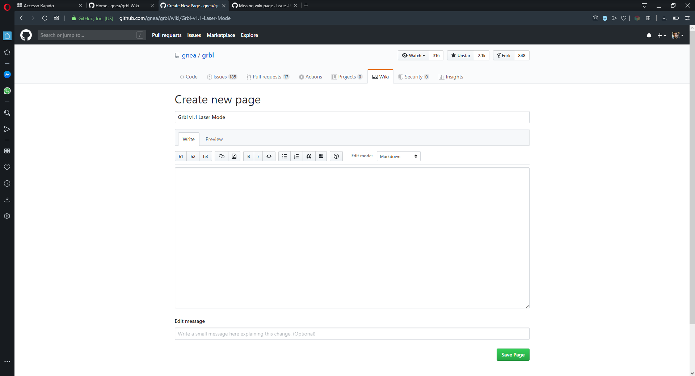695x376 pixels.
Task: Insert a blockquote
Action: coord(309,156)
